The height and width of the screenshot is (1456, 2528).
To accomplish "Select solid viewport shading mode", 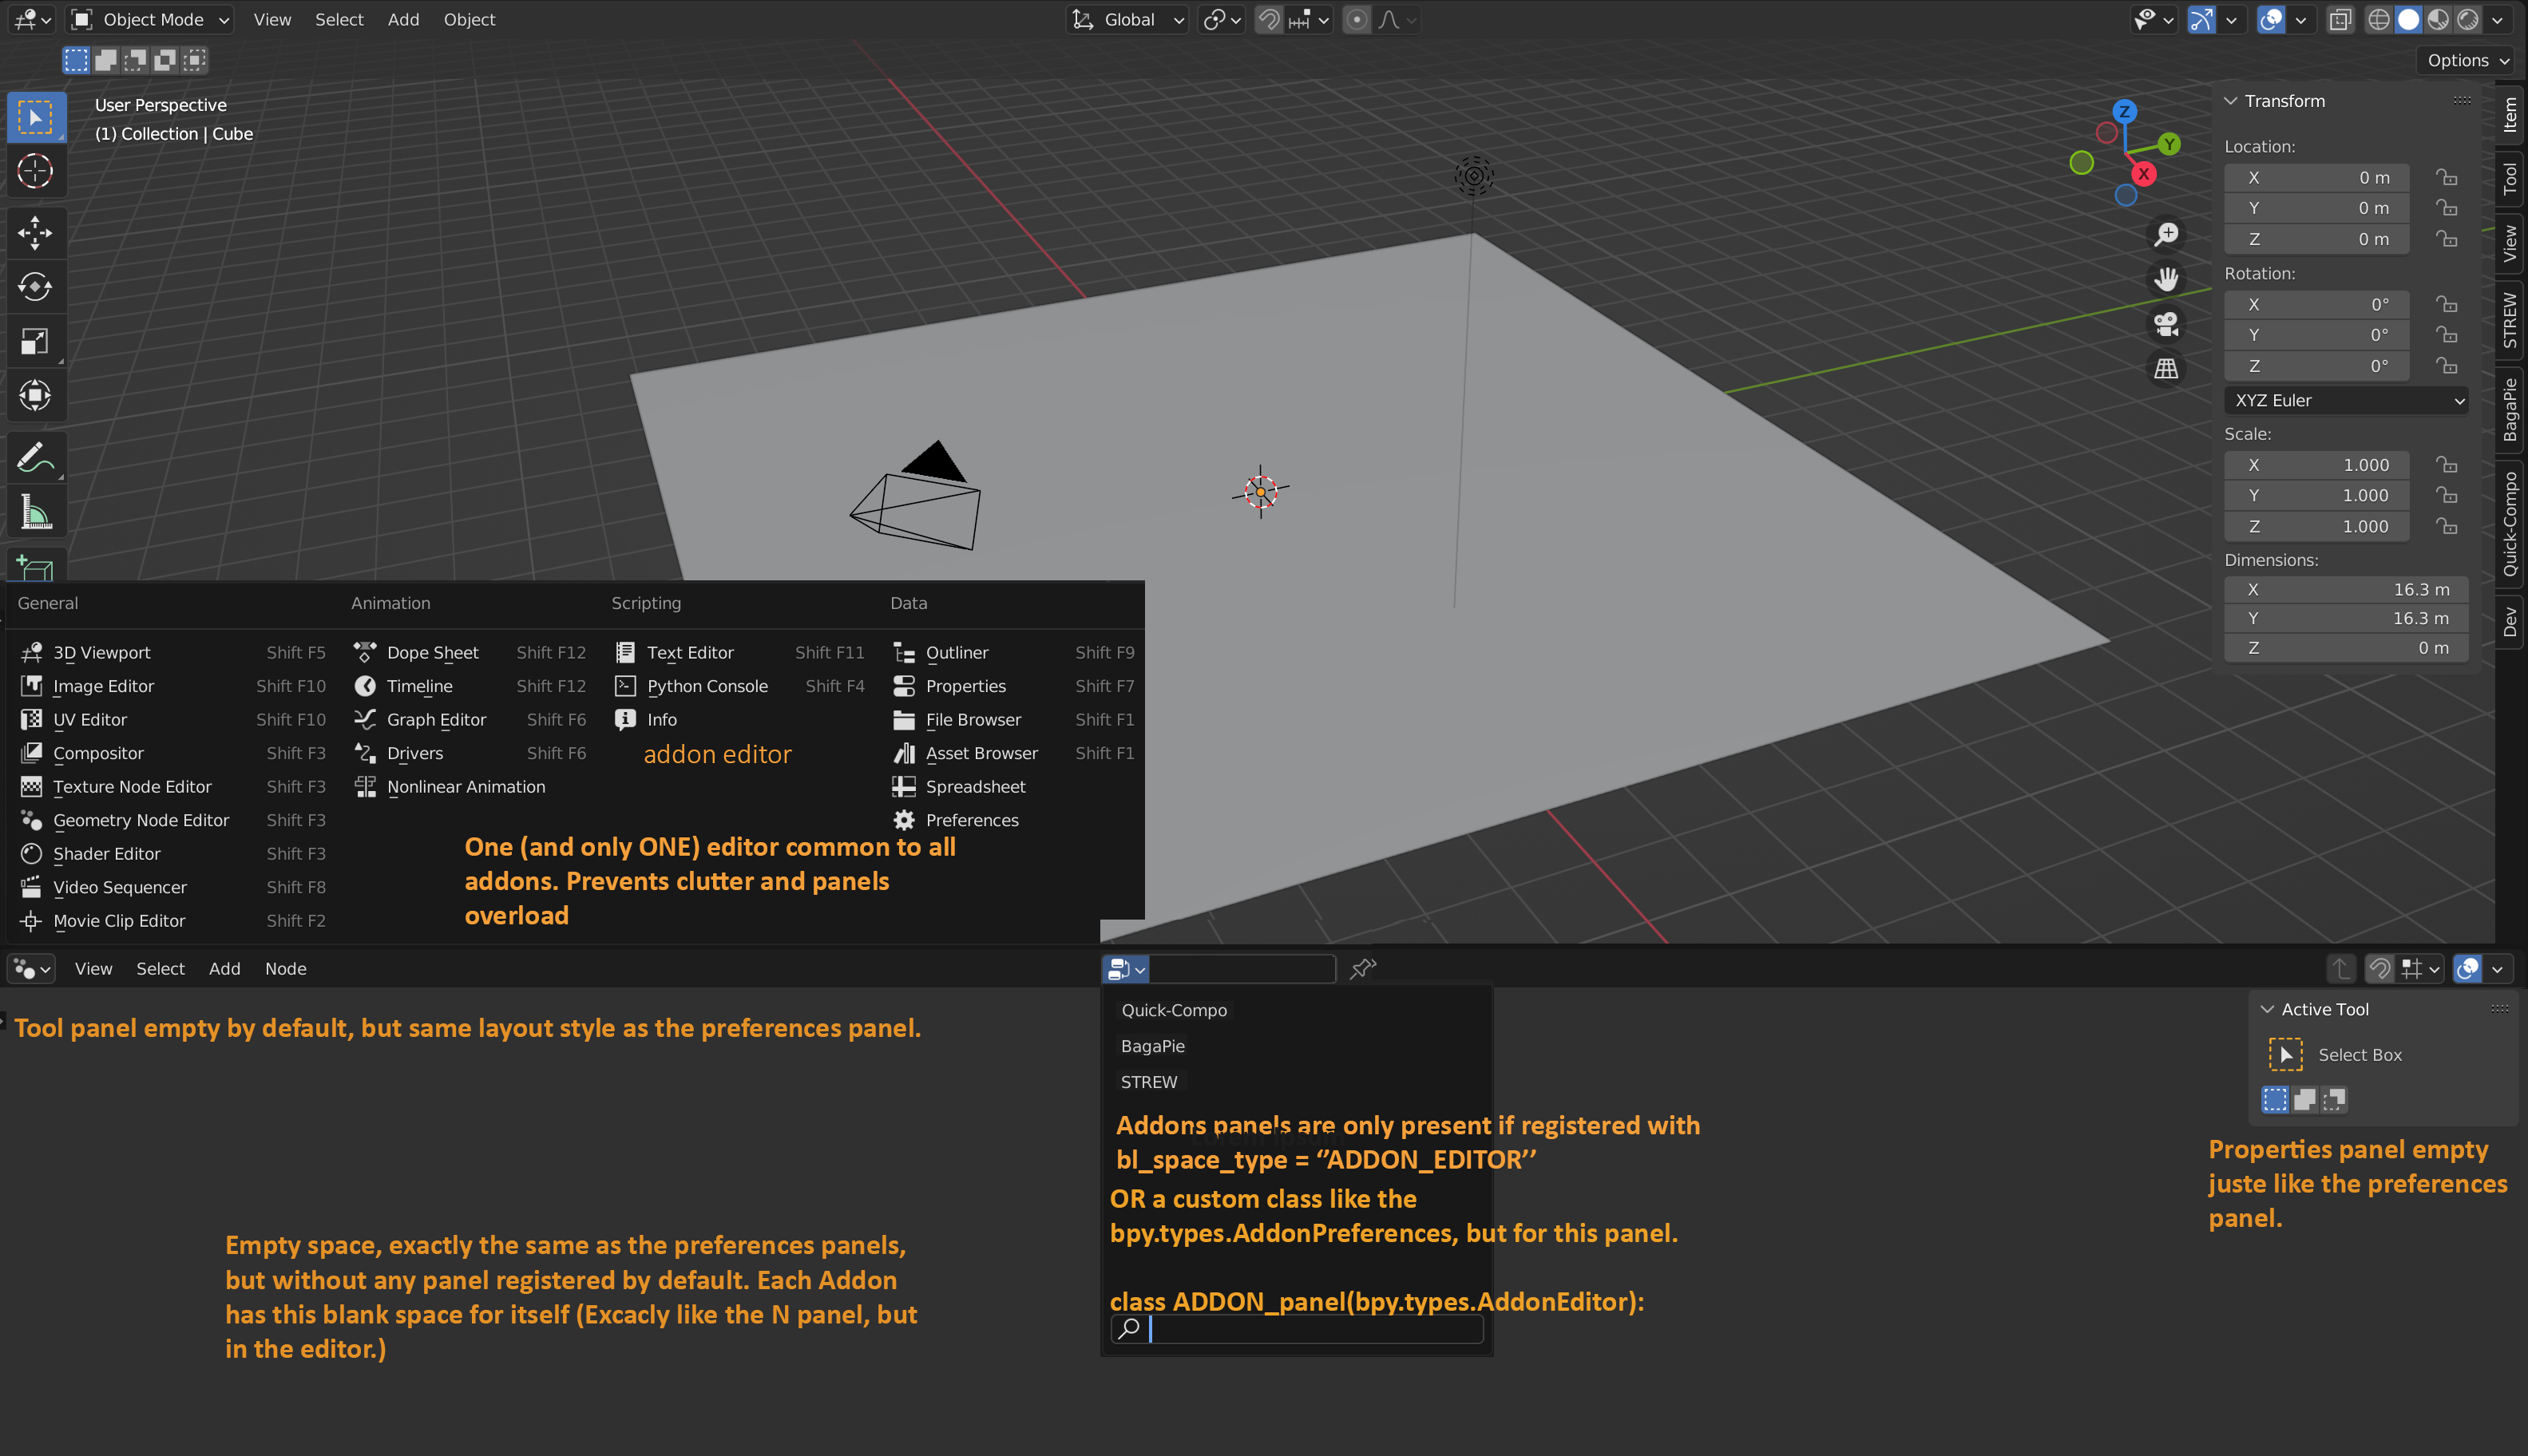I will point(2408,19).
